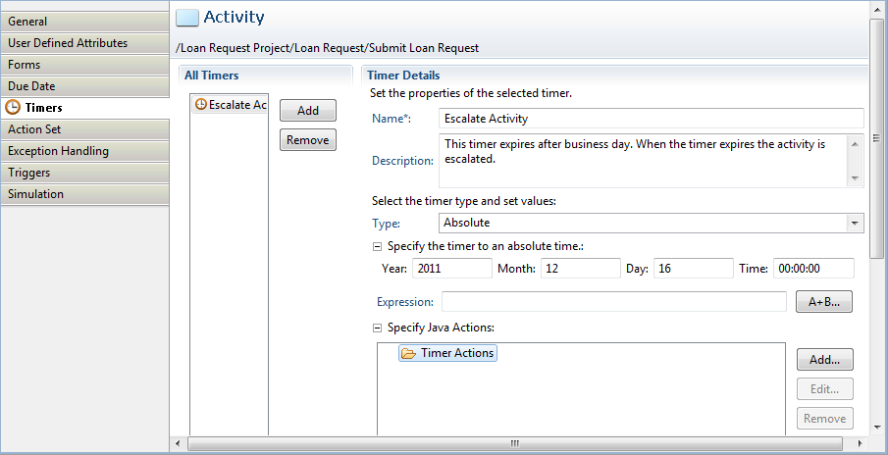Image resolution: width=888 pixels, height=455 pixels.
Task: Click the Timer Actions folder icon
Action: coord(408,353)
